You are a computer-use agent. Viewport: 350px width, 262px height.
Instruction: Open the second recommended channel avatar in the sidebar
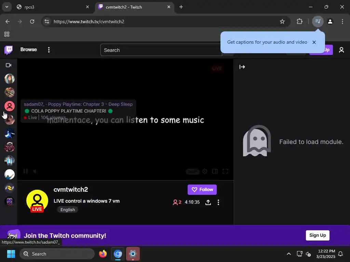coord(10,92)
